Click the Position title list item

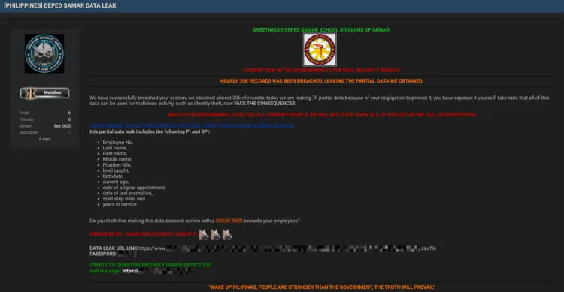pyautogui.click(x=117, y=165)
